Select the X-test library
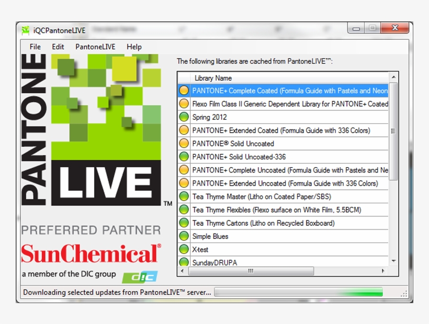Viewport: 429px width, 324px height. click(x=283, y=249)
